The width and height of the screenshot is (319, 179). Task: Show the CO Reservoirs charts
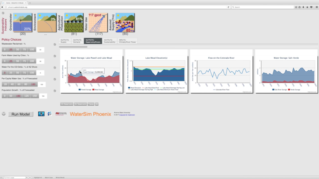pyautogui.click(x=67, y=104)
